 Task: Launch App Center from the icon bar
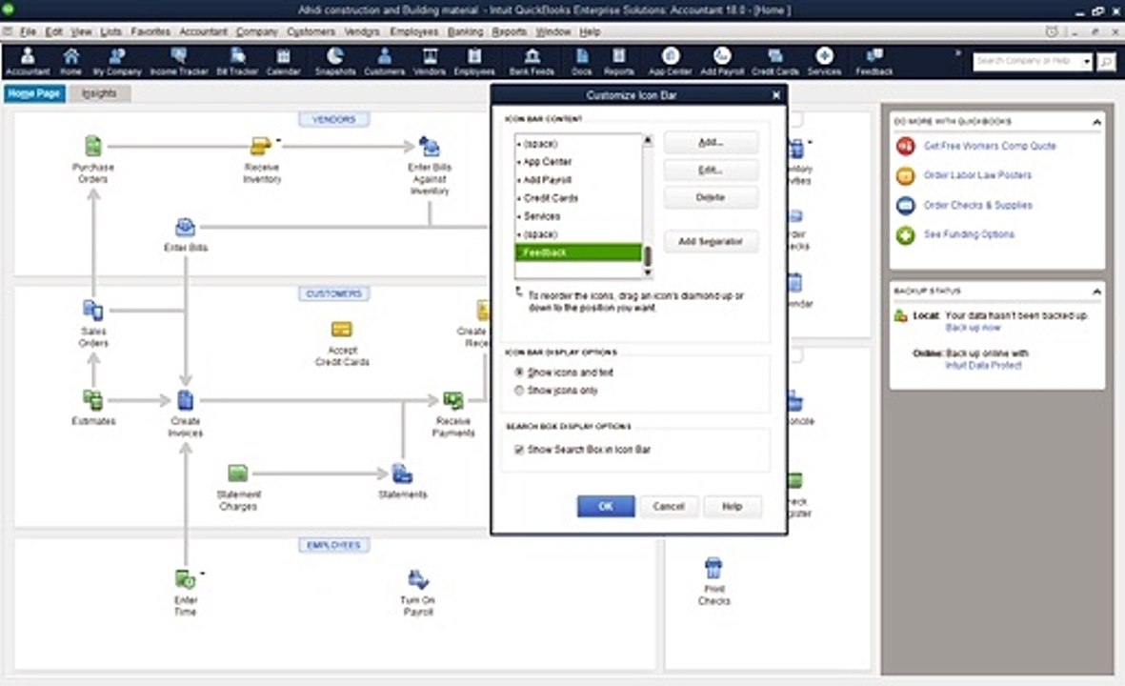pos(670,61)
